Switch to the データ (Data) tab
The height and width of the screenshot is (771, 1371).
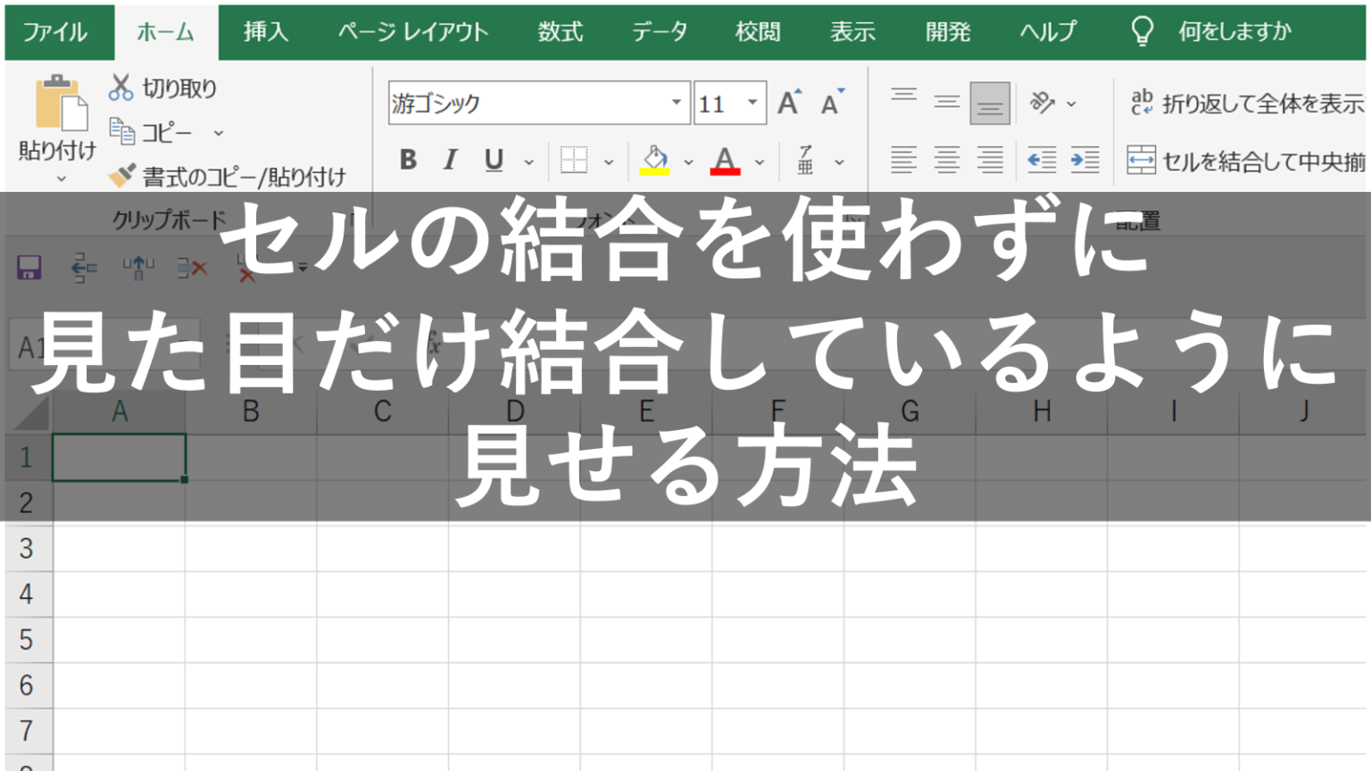point(660,32)
